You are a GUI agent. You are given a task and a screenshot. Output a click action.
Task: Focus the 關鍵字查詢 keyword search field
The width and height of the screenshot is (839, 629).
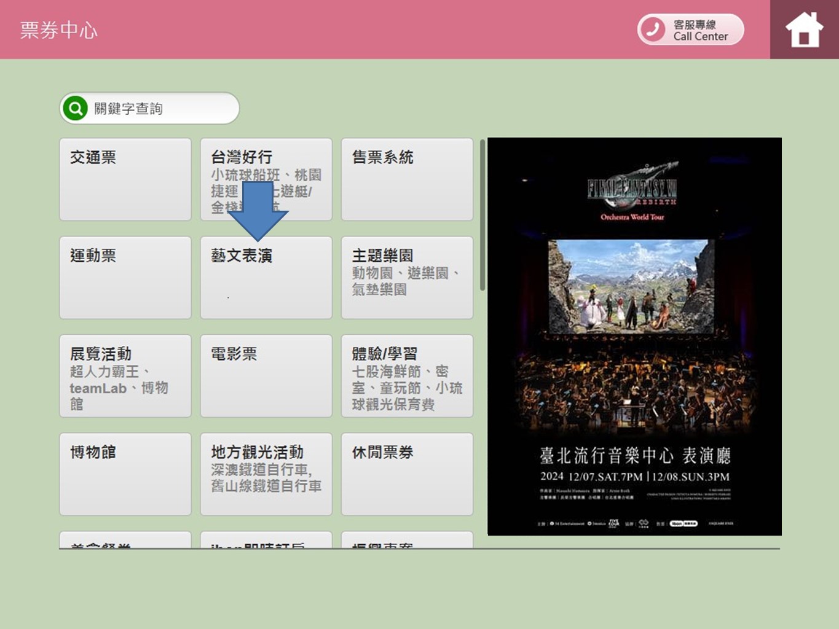(149, 109)
